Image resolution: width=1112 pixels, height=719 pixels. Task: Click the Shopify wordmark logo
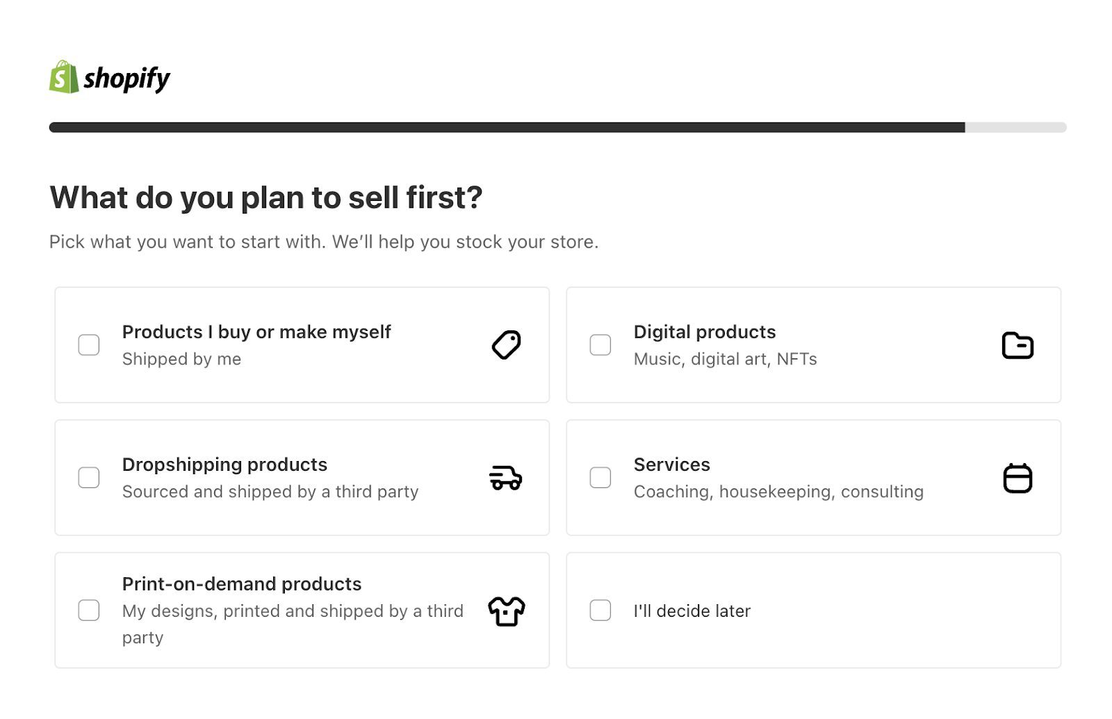[x=126, y=78]
